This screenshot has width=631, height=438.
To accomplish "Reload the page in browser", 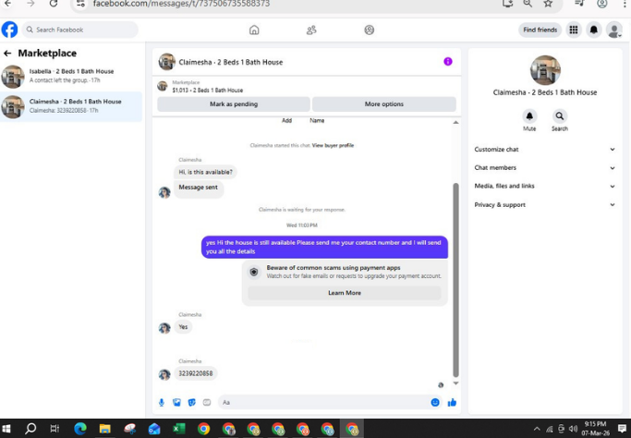I will pyautogui.click(x=53, y=4).
